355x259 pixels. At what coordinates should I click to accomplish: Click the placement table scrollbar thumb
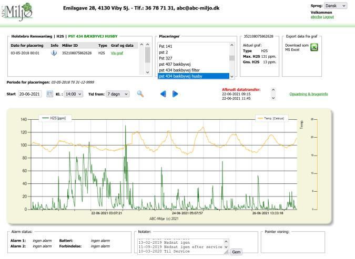click(148, 55)
